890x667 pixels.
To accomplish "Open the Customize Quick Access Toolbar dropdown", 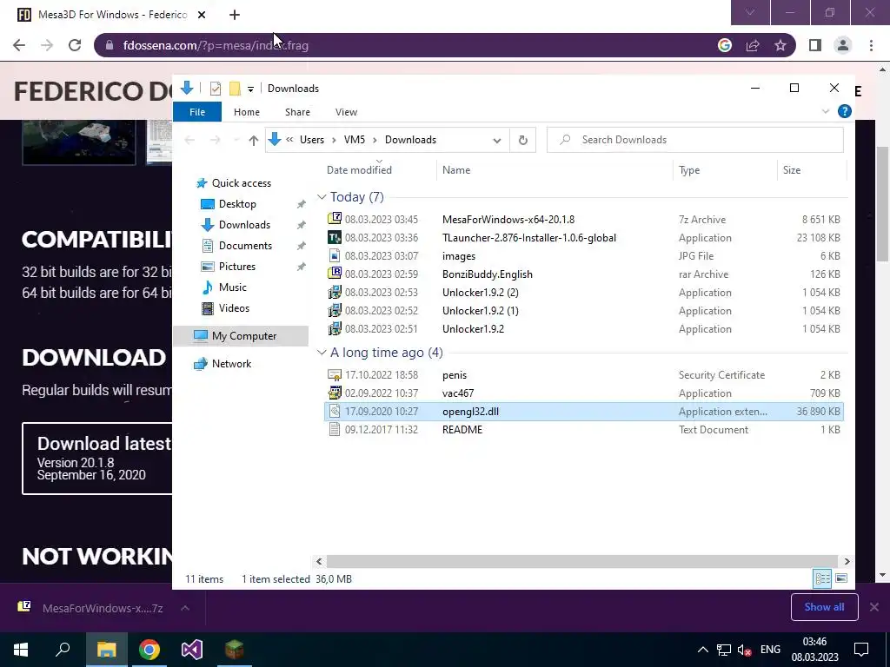I will 250,89.
